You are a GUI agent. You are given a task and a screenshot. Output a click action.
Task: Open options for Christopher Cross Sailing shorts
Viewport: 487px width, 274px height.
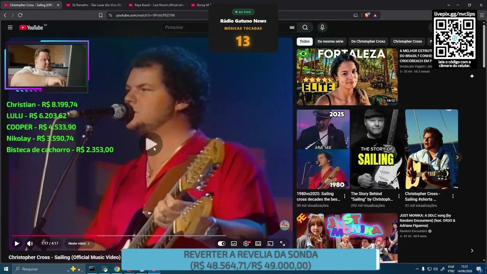coord(453,196)
